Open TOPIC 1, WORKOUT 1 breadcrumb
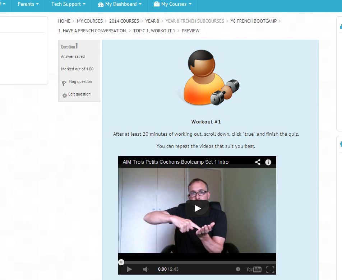342x280 pixels. pos(154,31)
